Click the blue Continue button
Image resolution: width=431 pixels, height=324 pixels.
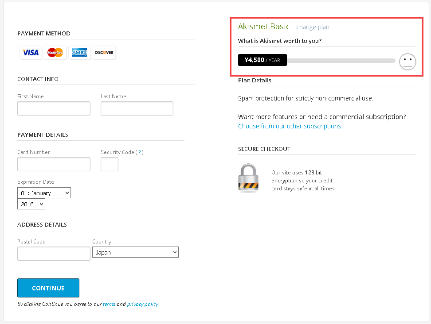(x=48, y=288)
